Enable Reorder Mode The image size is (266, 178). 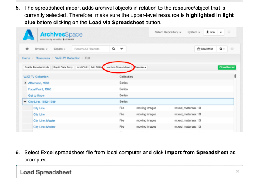(37, 67)
